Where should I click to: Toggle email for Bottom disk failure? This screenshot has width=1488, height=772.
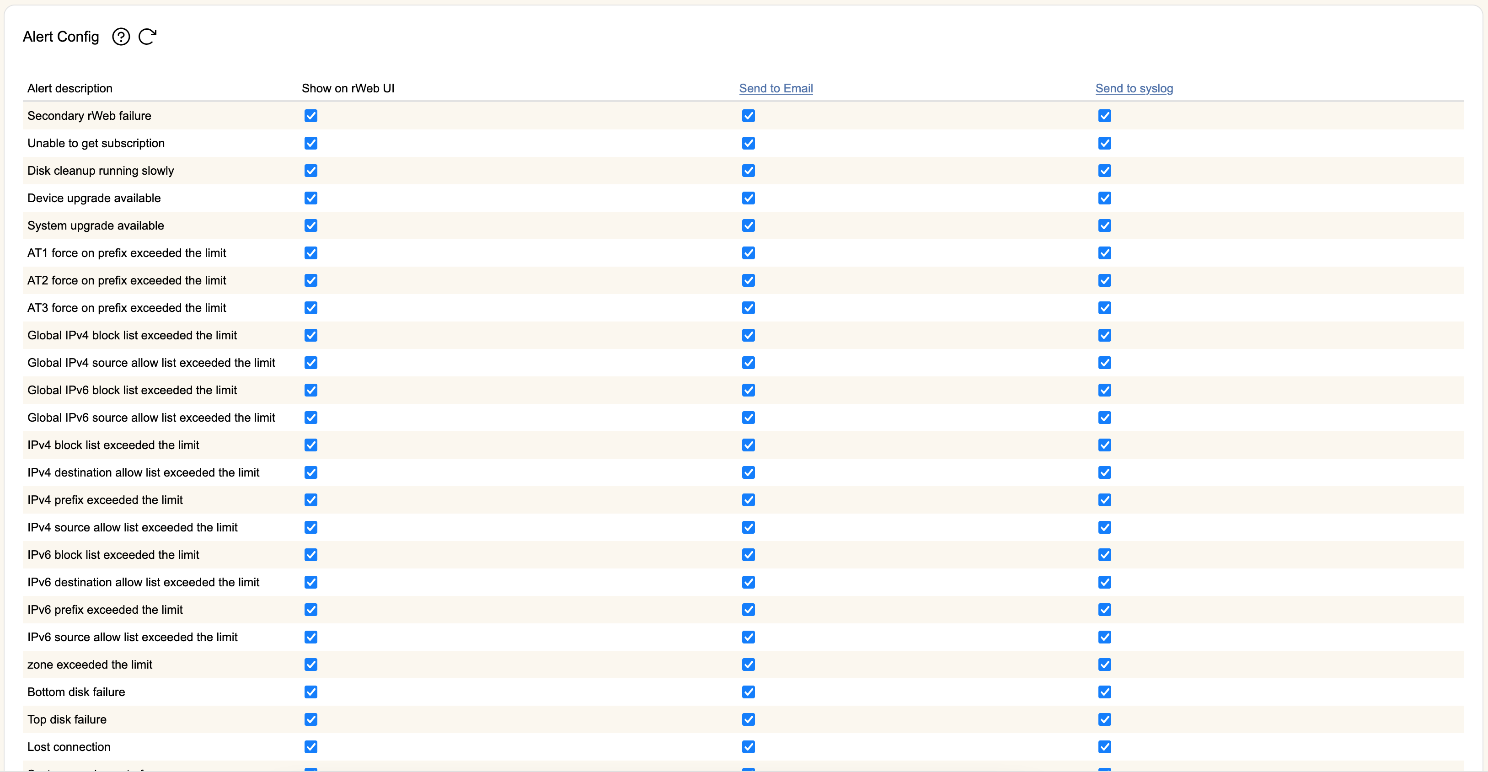[749, 692]
